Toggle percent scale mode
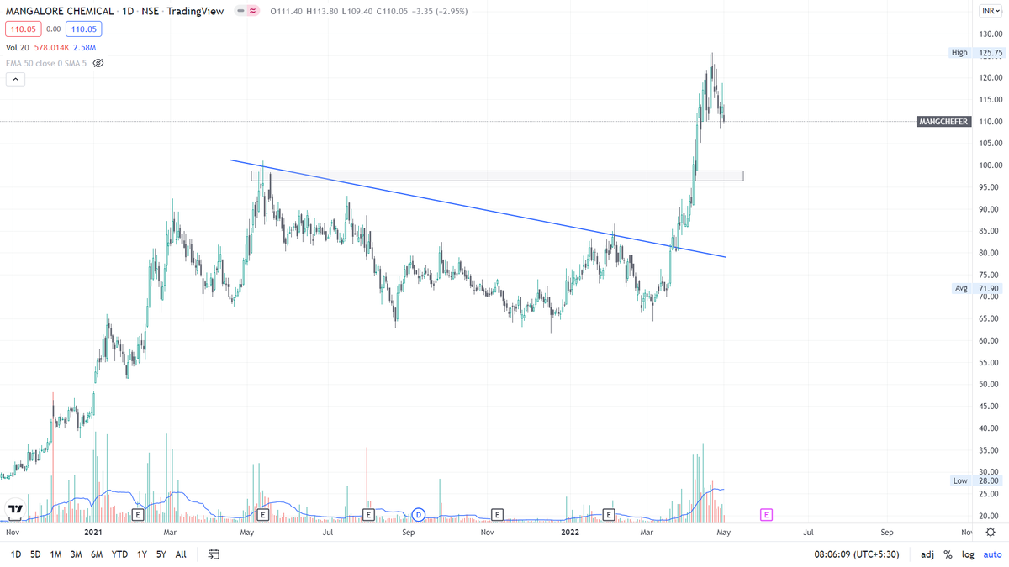This screenshot has height=567, width=1009. (x=948, y=554)
